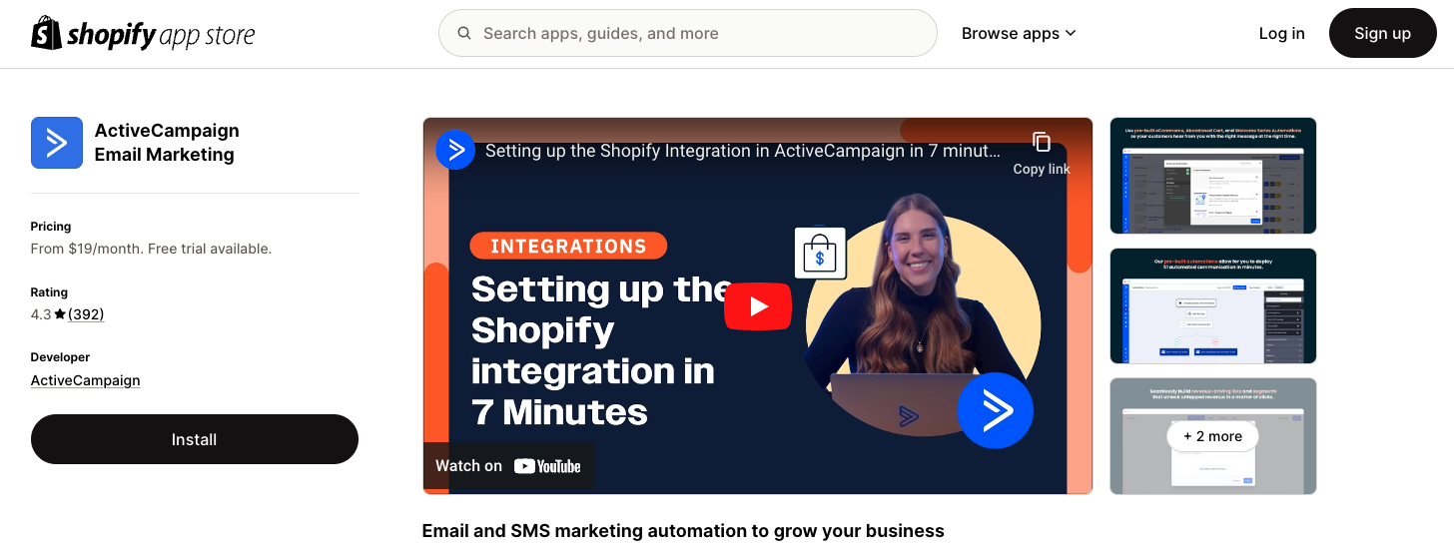Viewport: 1454px width, 556px height.
Task: Click the Shopify app store logo
Action: pyautogui.click(x=143, y=33)
